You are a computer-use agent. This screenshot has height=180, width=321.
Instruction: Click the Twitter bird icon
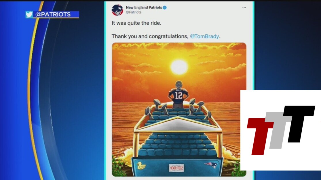pos(29,14)
